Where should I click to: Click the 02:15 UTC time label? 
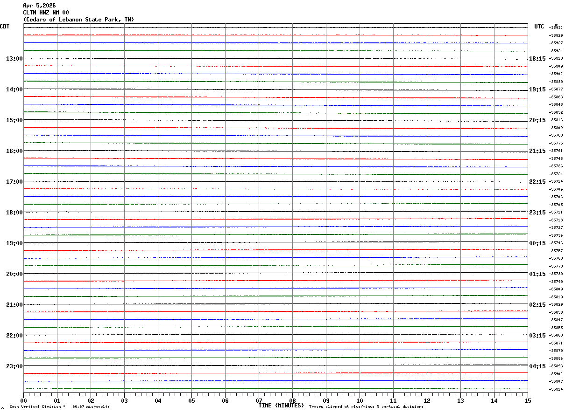coord(537,305)
